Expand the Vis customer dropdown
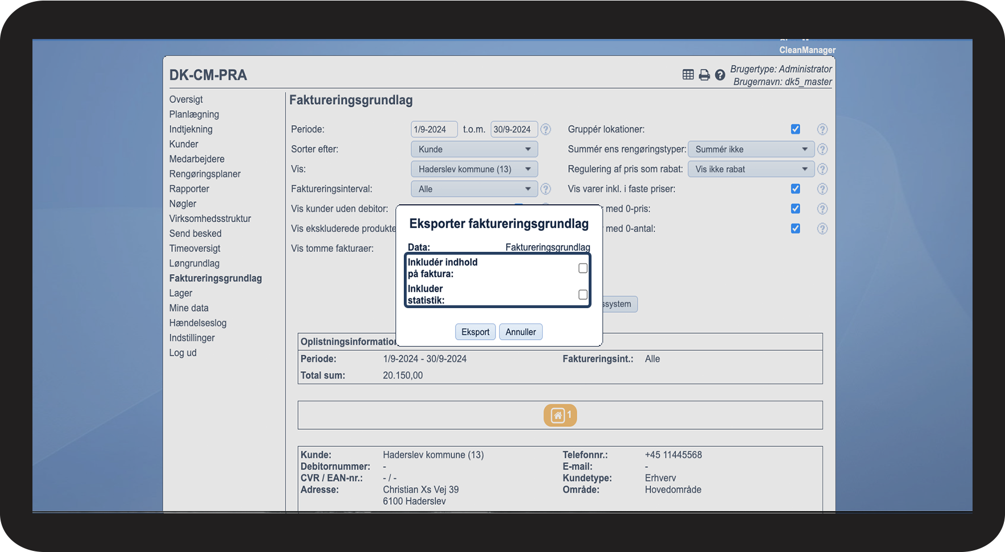Image resolution: width=1005 pixels, height=552 pixels. tap(474, 169)
